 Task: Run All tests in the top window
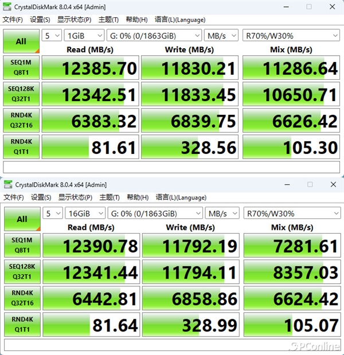[21, 41]
